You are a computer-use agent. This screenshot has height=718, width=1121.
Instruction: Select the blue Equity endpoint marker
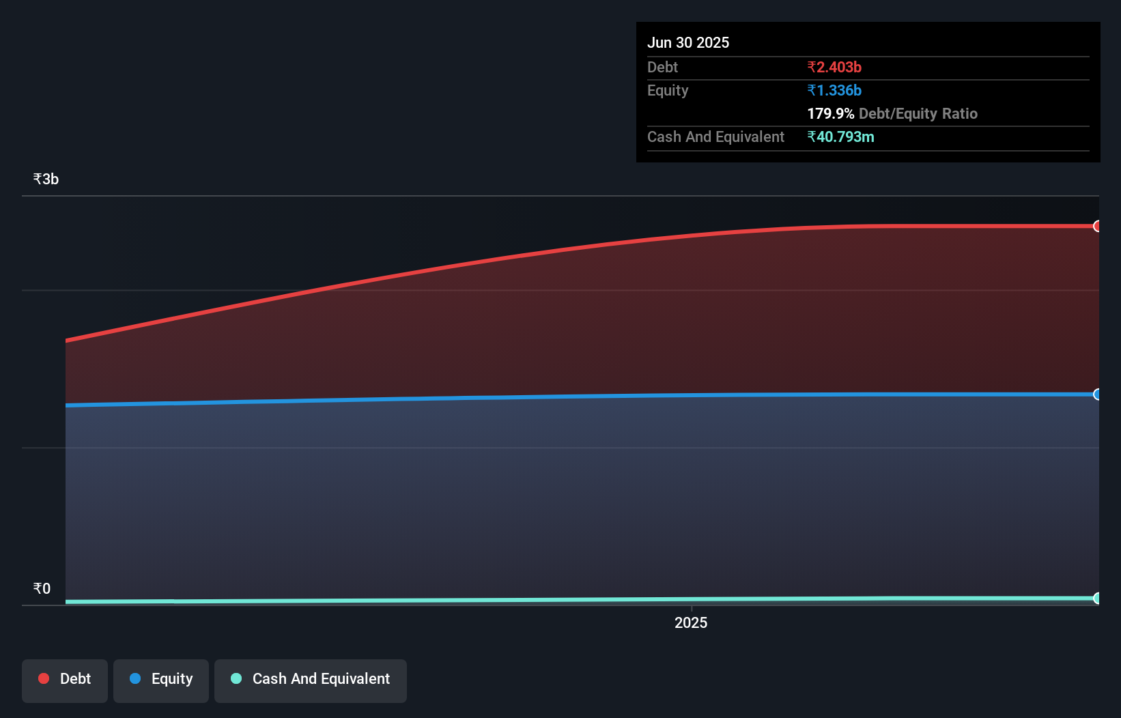pos(1098,394)
